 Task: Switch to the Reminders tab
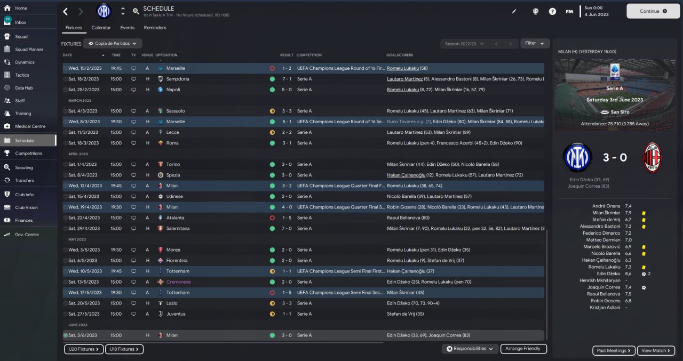[155, 28]
